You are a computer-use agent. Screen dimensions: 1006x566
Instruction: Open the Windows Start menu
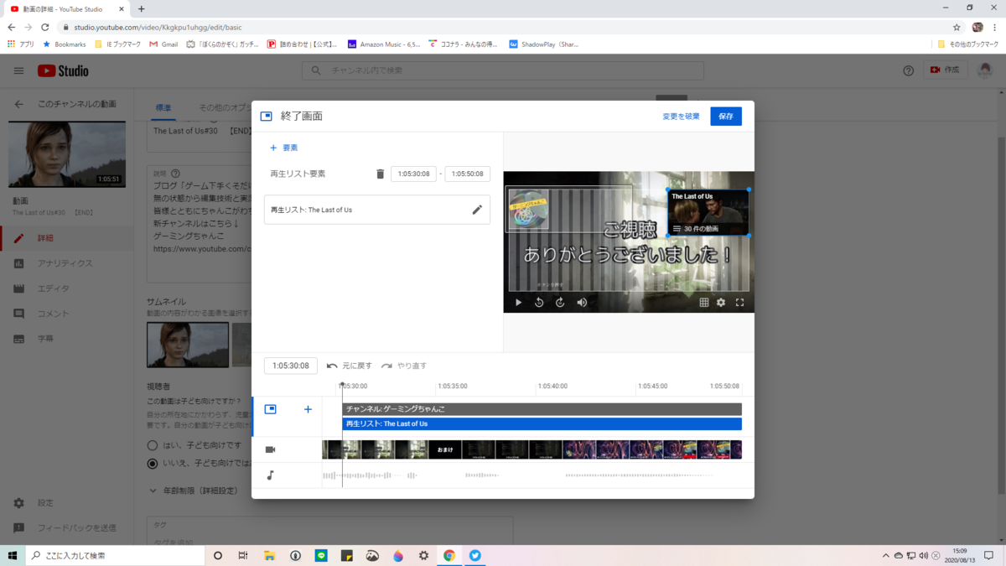[x=13, y=555]
